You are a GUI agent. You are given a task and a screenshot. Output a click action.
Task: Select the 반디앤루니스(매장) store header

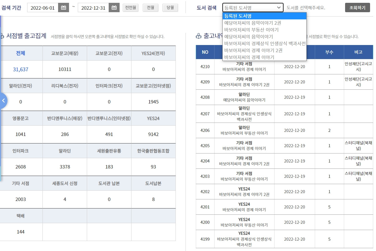point(65,118)
